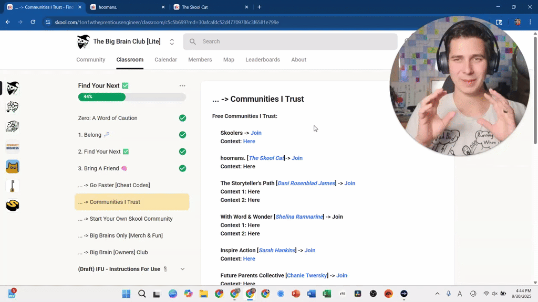Close The Skool Cat browser tab
Image resolution: width=538 pixels, height=302 pixels.
246,7
